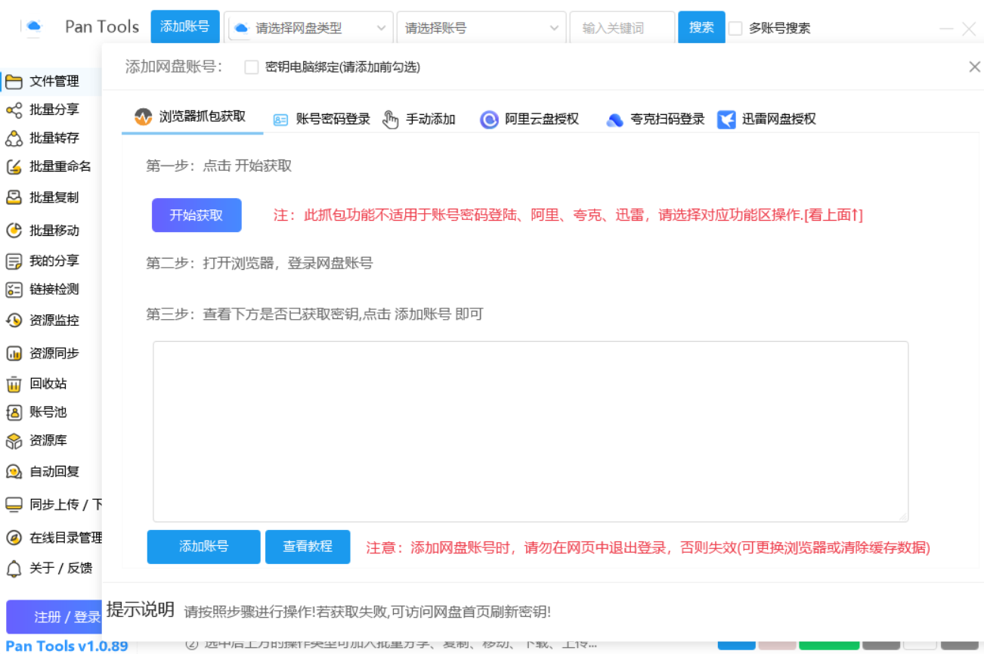Click the 批量转存 icon in sidebar
The height and width of the screenshot is (654, 984).
14,138
